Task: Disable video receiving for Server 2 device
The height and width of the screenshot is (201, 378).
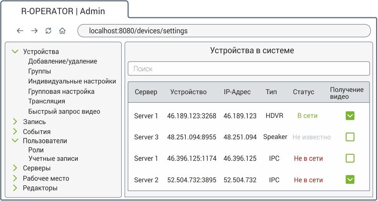Action: tap(350, 180)
